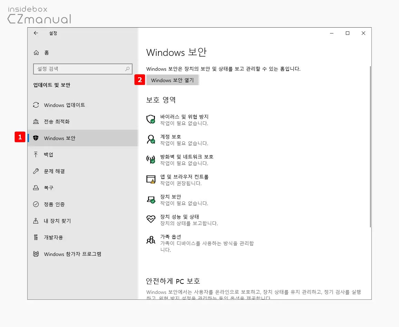Click the 가족 옵션 family icon

(x=150, y=239)
